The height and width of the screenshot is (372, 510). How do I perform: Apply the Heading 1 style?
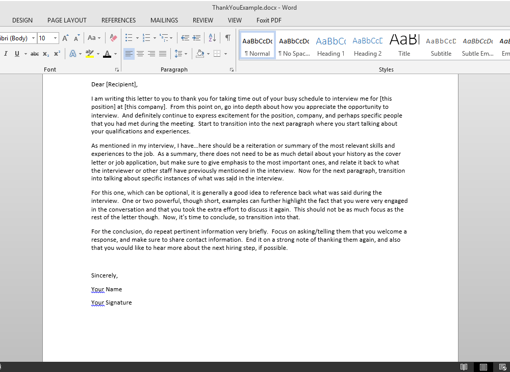pyautogui.click(x=331, y=45)
